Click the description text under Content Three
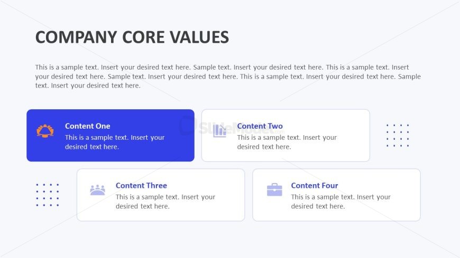 [165, 202]
